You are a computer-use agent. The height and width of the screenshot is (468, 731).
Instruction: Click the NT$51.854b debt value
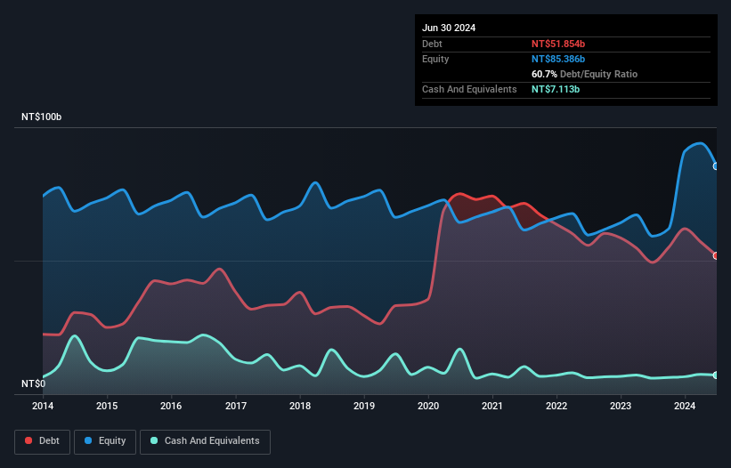pos(558,44)
